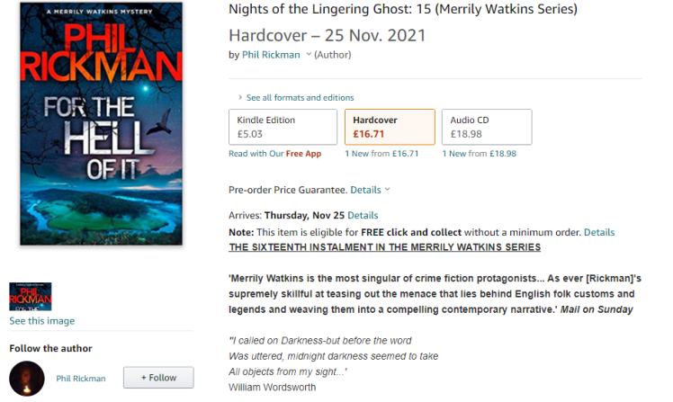Expand Pre-order Price Guarantee Details
The width and height of the screenshot is (673, 402).
(369, 190)
